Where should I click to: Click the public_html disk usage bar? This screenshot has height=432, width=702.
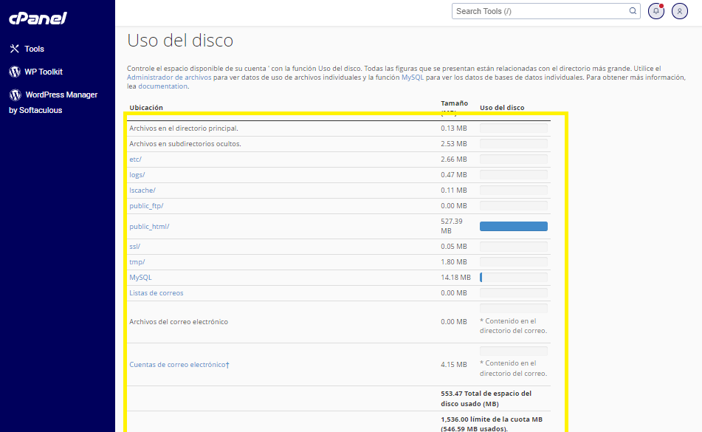click(513, 227)
